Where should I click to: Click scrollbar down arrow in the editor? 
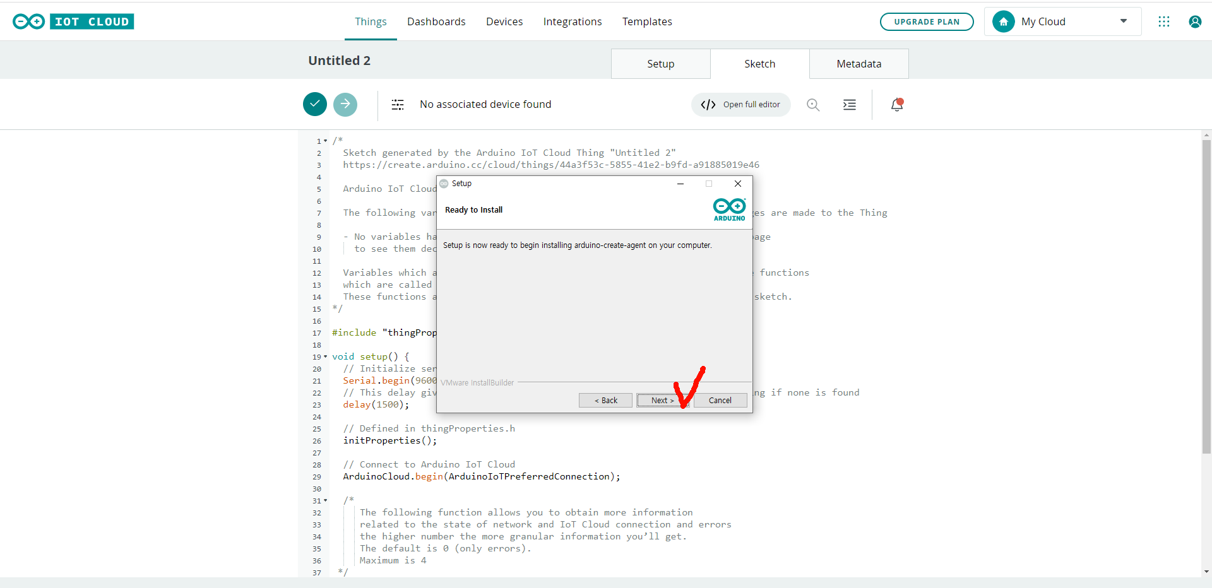pos(1207,572)
